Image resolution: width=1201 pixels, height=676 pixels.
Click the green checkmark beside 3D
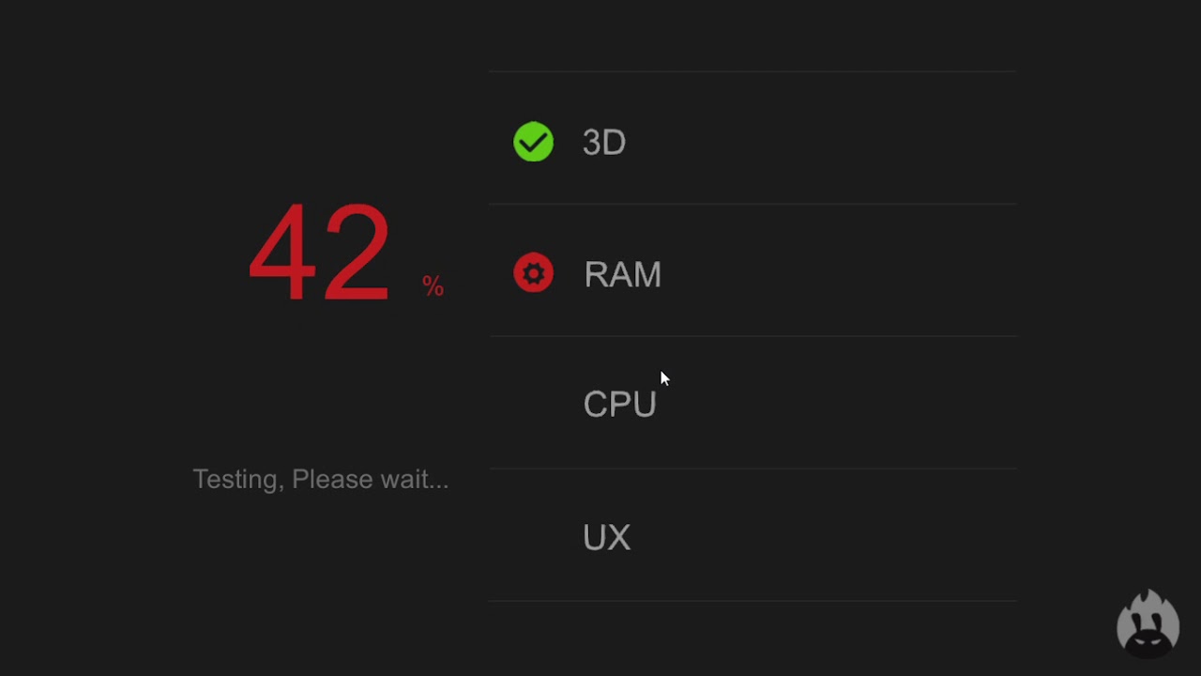(x=533, y=142)
